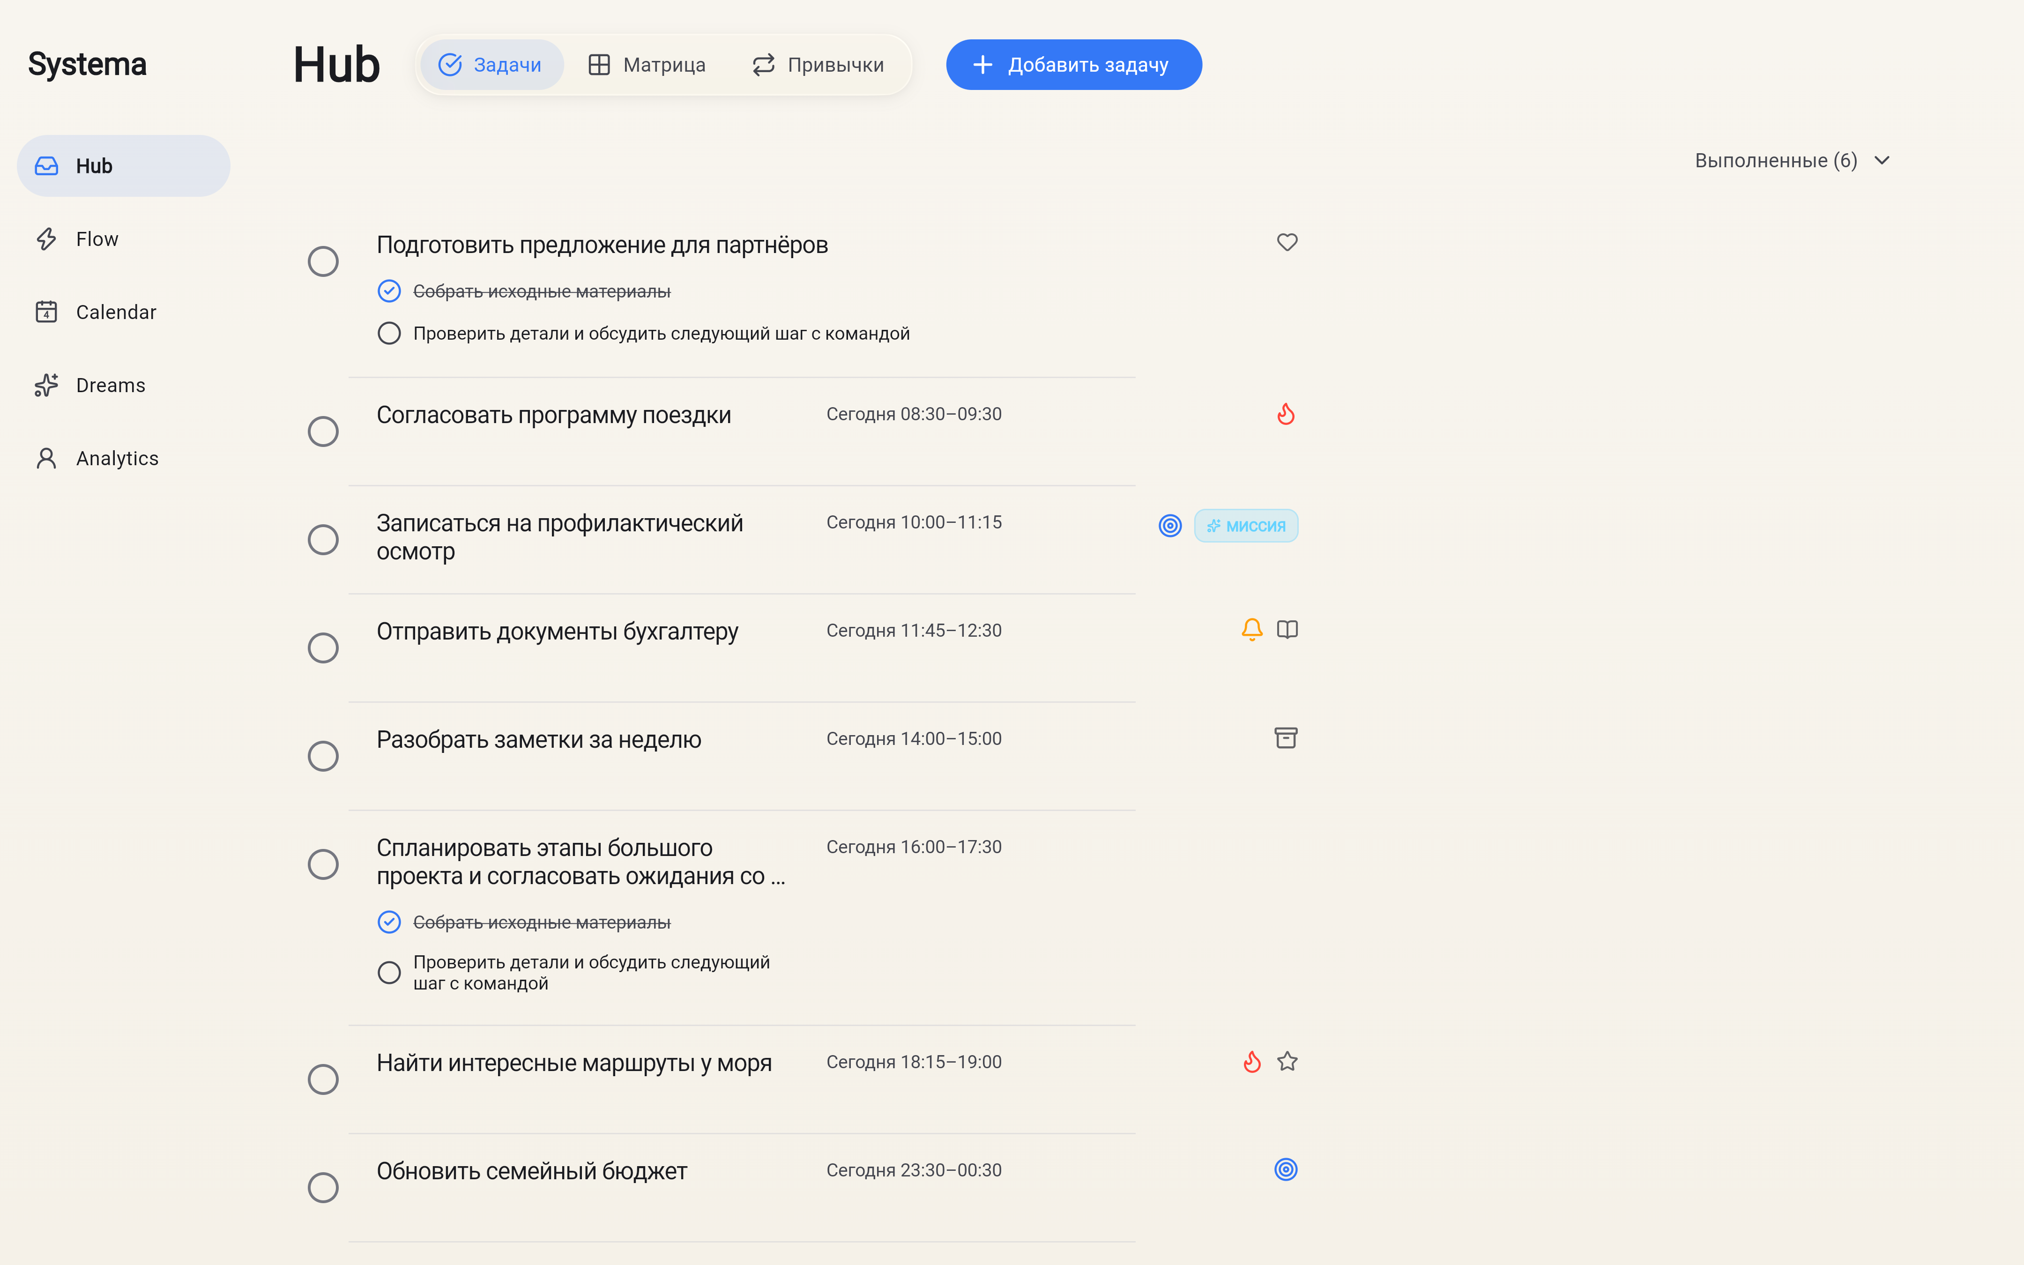This screenshot has height=1265, width=2024.
Task: Check two-line Проверить детали subtask under Спланировать этапы
Action: (389, 973)
